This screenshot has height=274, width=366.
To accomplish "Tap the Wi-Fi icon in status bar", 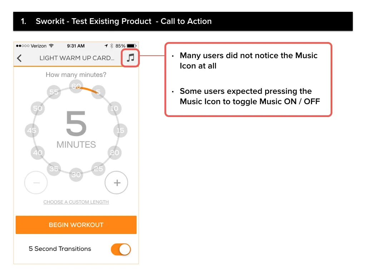I will (x=51, y=46).
